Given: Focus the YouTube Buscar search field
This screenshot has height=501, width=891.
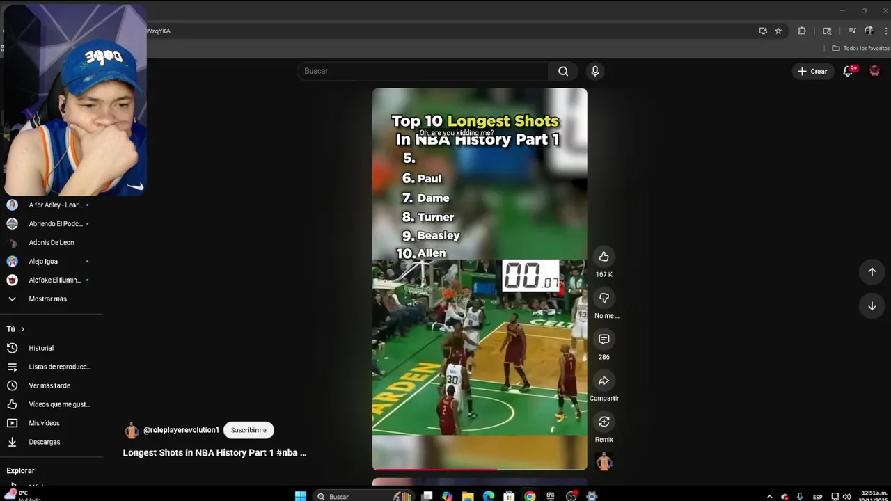Looking at the screenshot, I should 423,71.
